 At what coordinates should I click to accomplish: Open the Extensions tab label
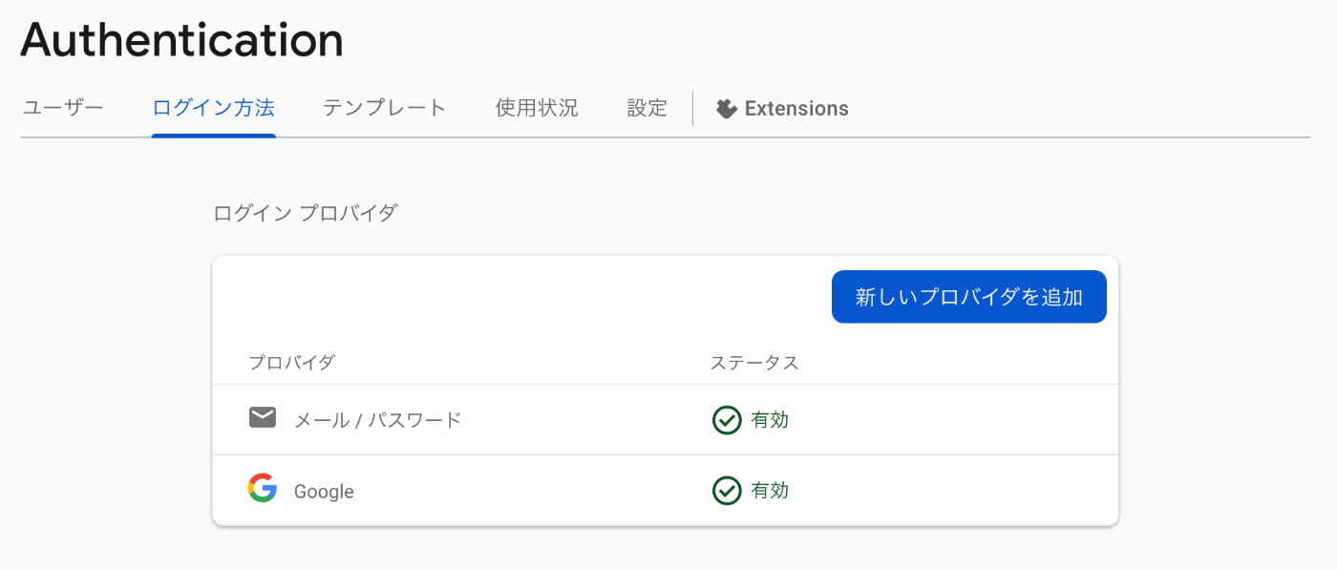[x=796, y=109]
